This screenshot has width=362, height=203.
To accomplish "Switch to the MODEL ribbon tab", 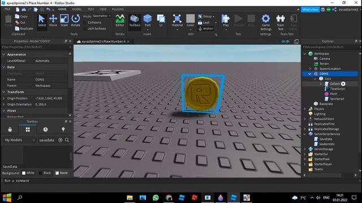I will coord(77,9).
